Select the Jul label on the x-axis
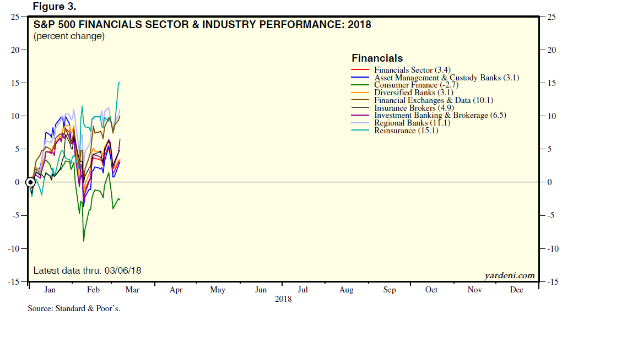 (302, 290)
